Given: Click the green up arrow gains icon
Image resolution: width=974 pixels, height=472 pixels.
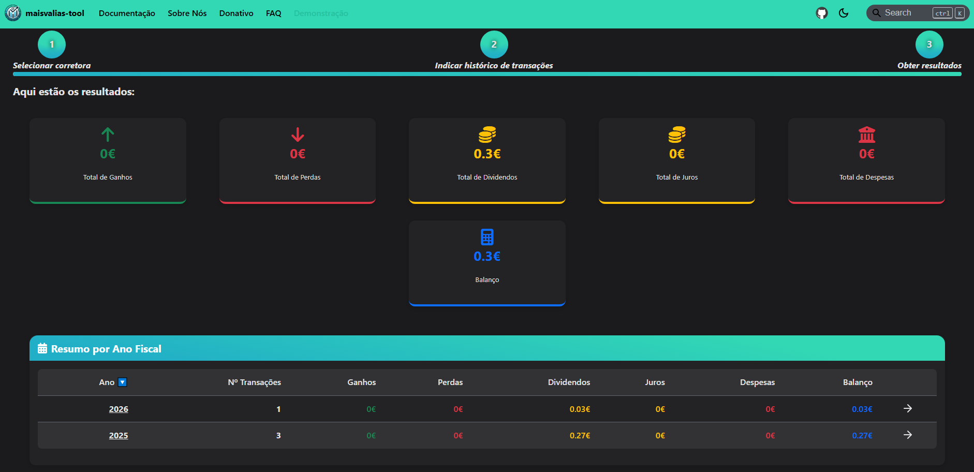Looking at the screenshot, I should pyautogui.click(x=108, y=135).
